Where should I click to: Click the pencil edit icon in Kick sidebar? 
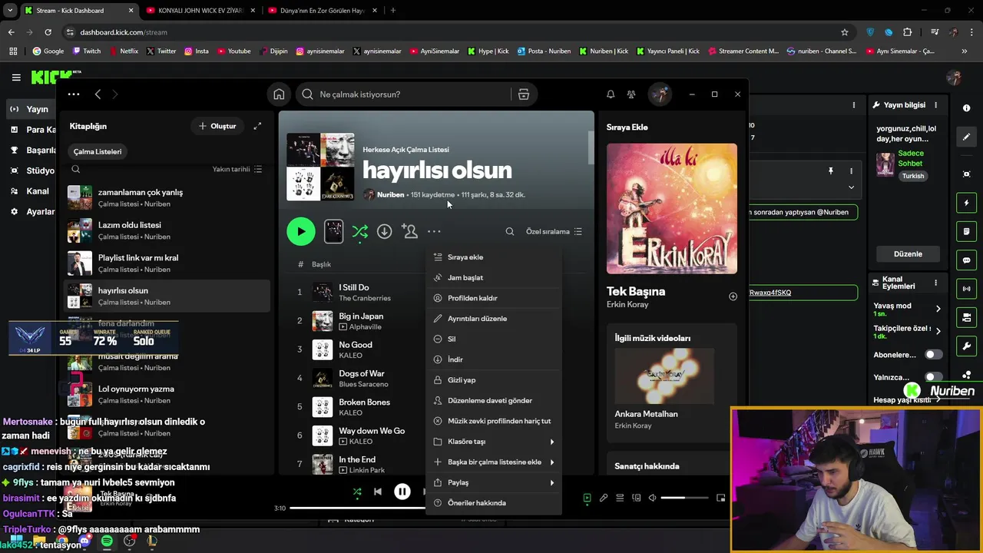[x=966, y=137]
